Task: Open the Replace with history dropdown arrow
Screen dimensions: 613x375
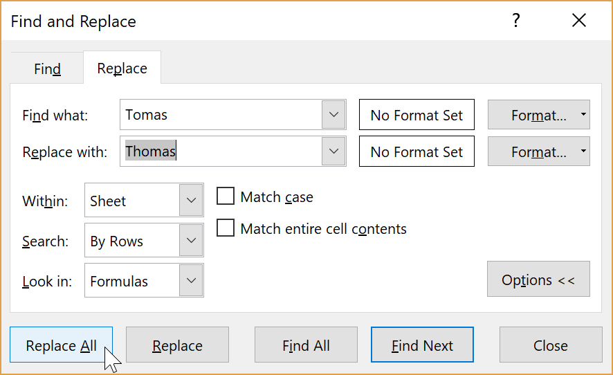Action: 333,152
